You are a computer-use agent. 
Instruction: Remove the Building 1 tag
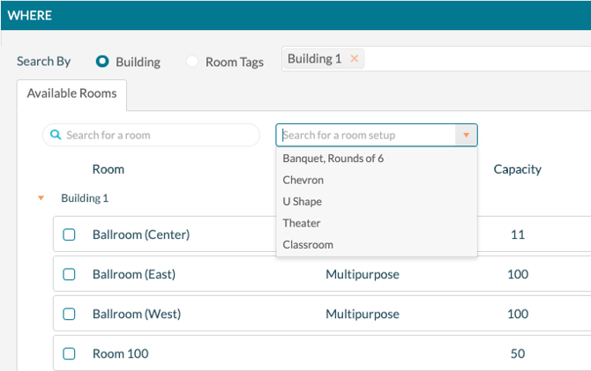click(x=355, y=59)
